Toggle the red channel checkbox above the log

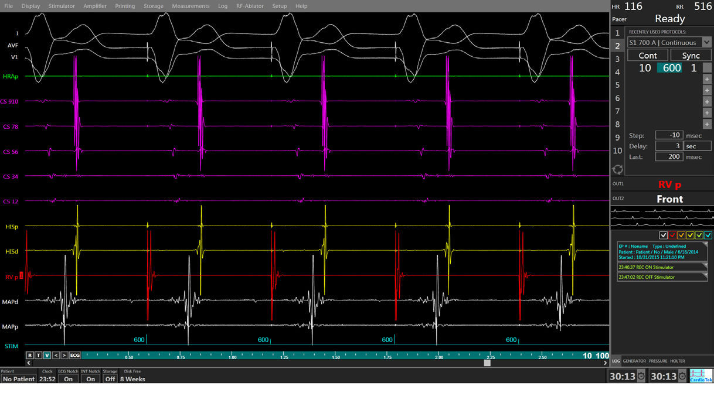[672, 235]
